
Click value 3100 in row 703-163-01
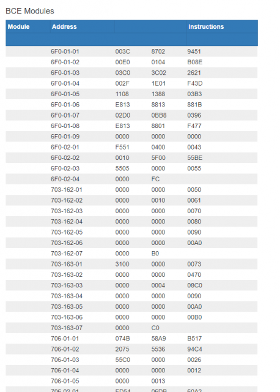pos(122,264)
